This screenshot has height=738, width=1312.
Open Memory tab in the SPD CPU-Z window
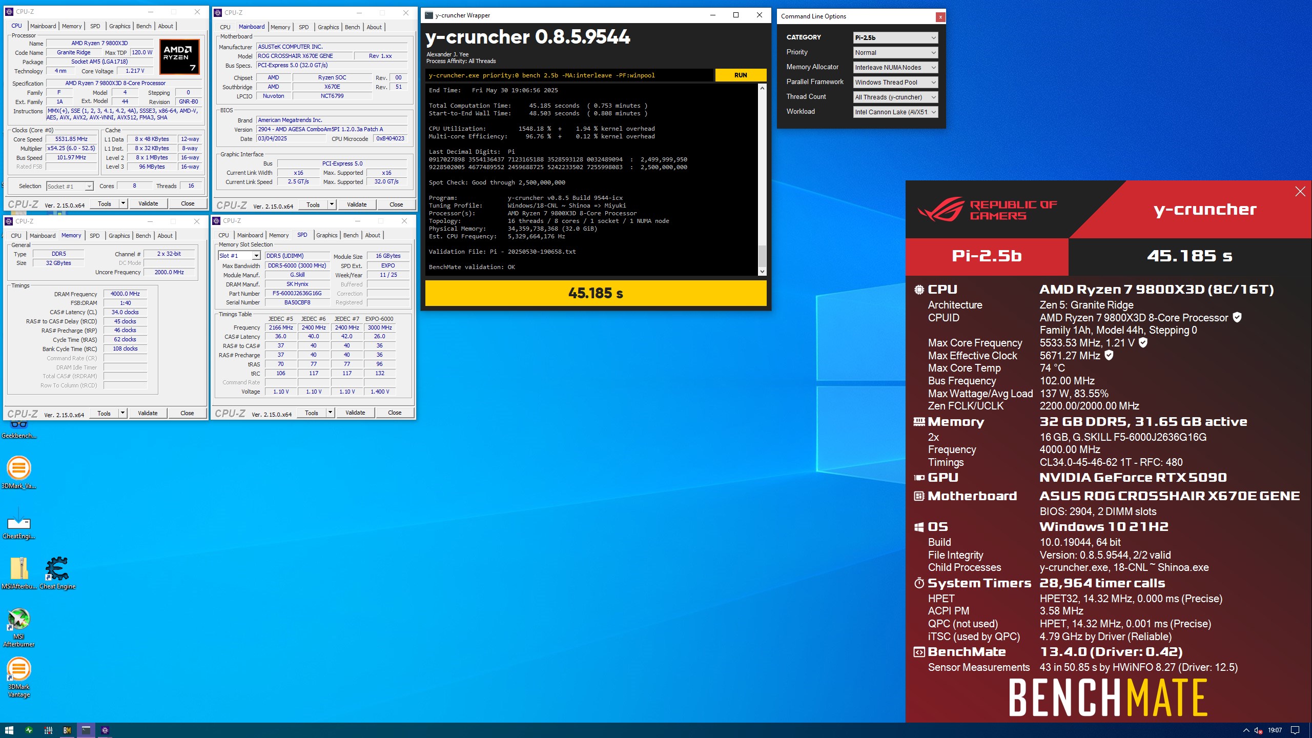tap(279, 235)
